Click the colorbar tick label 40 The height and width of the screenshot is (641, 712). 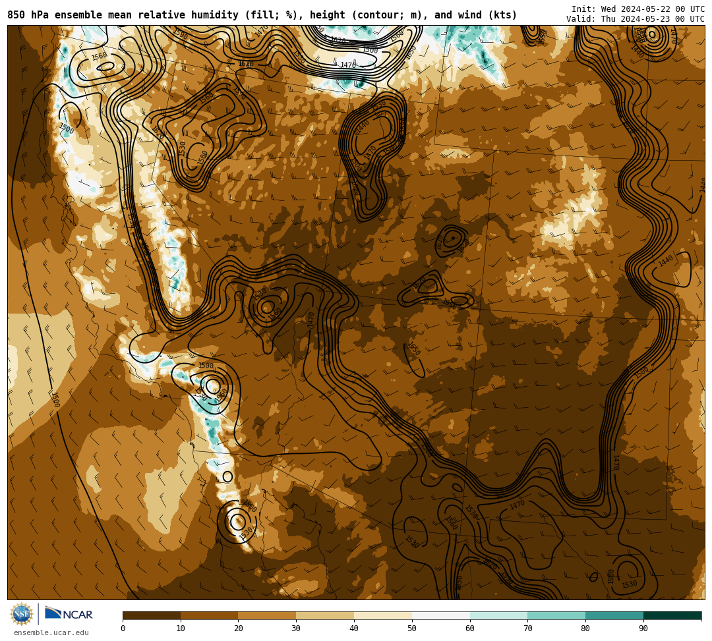tap(354, 628)
